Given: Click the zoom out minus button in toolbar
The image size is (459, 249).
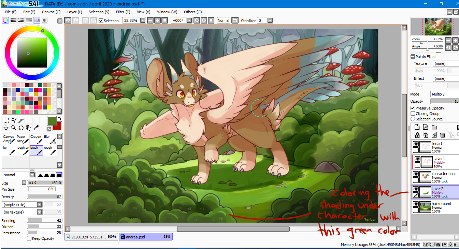Looking at the screenshot, I should pos(150,20).
